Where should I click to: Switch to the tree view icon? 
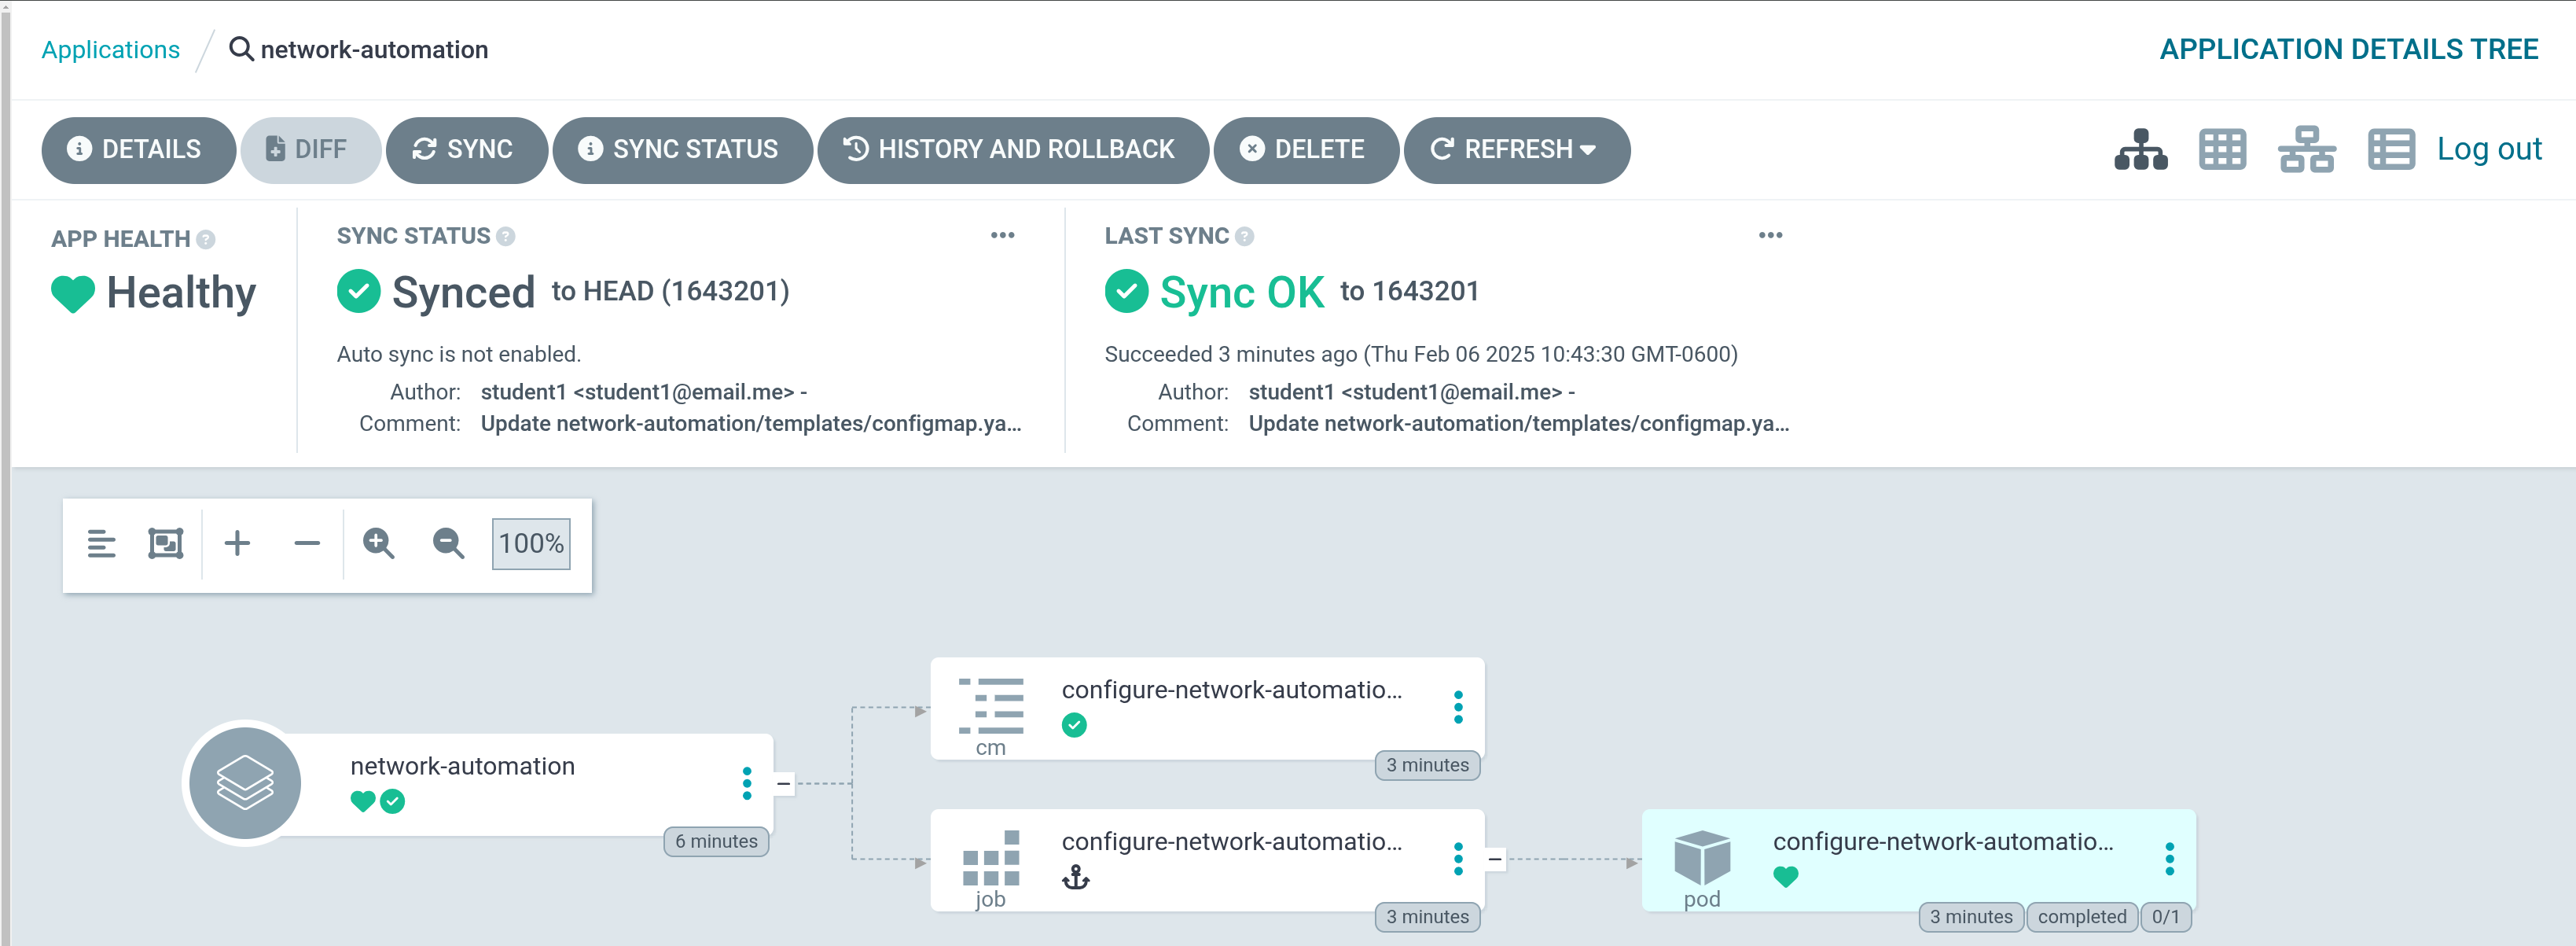click(2140, 150)
